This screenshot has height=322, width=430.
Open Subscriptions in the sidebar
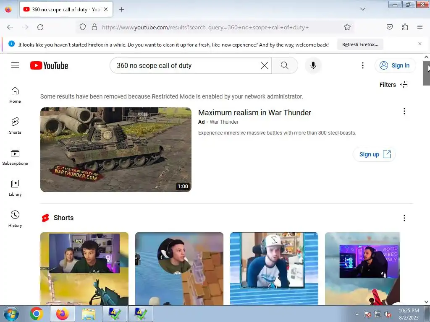tap(15, 157)
